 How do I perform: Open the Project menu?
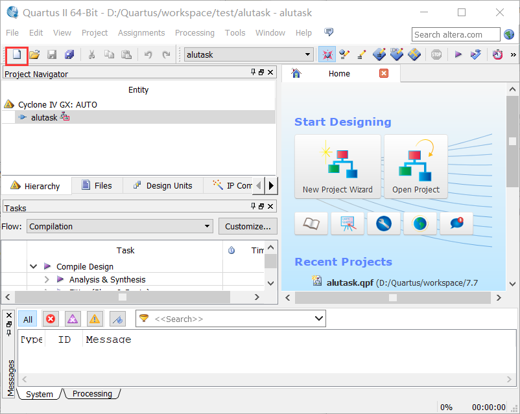95,33
